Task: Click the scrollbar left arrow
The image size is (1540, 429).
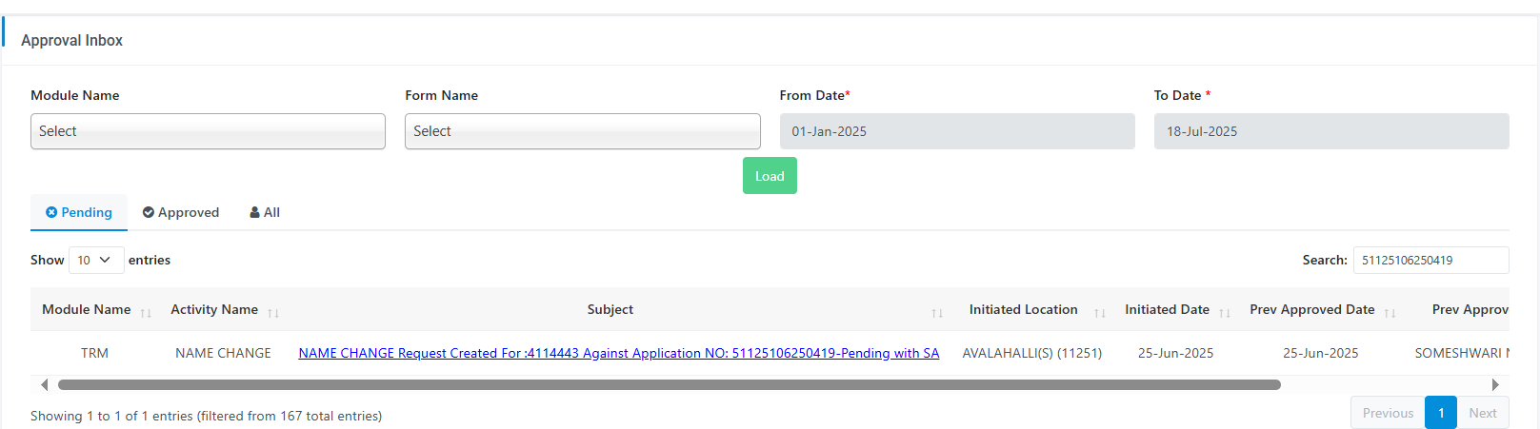Action: (44, 385)
